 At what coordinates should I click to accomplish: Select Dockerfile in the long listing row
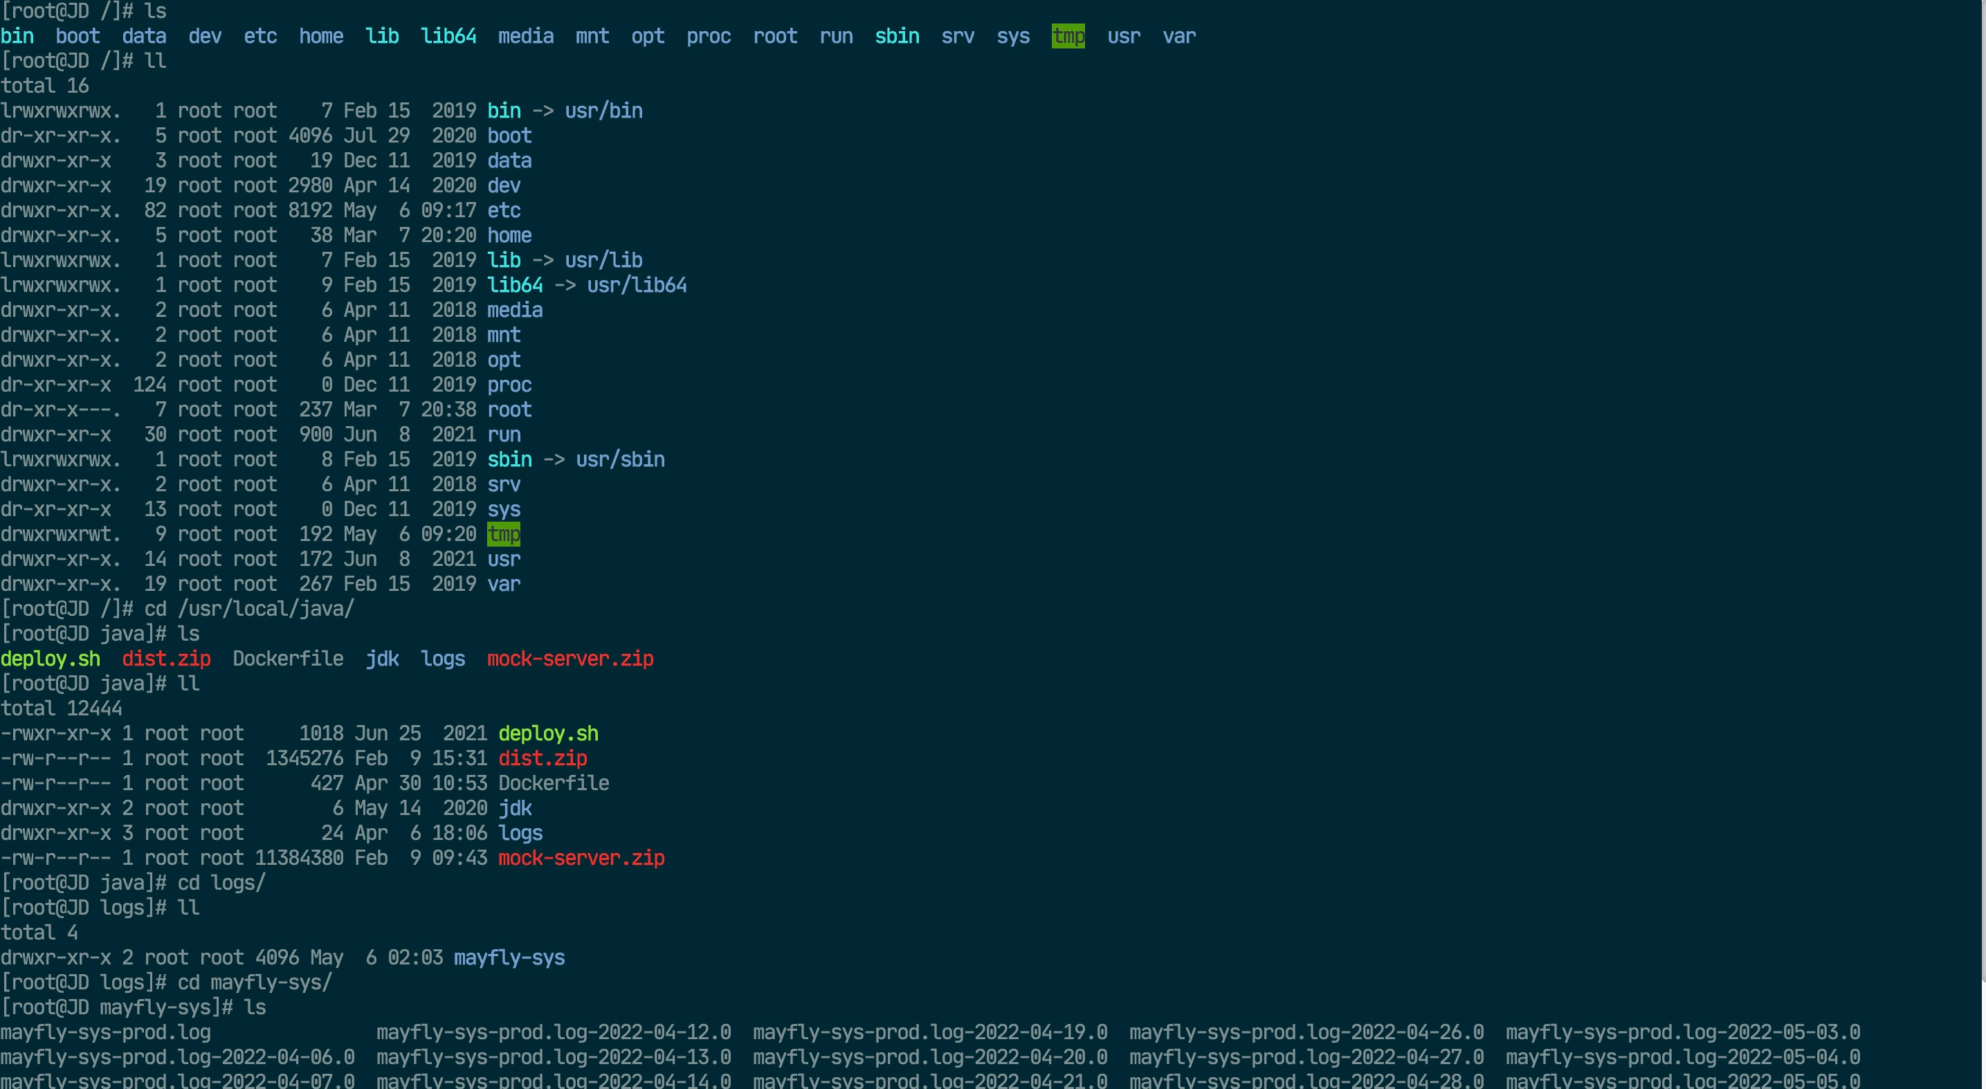click(x=553, y=783)
